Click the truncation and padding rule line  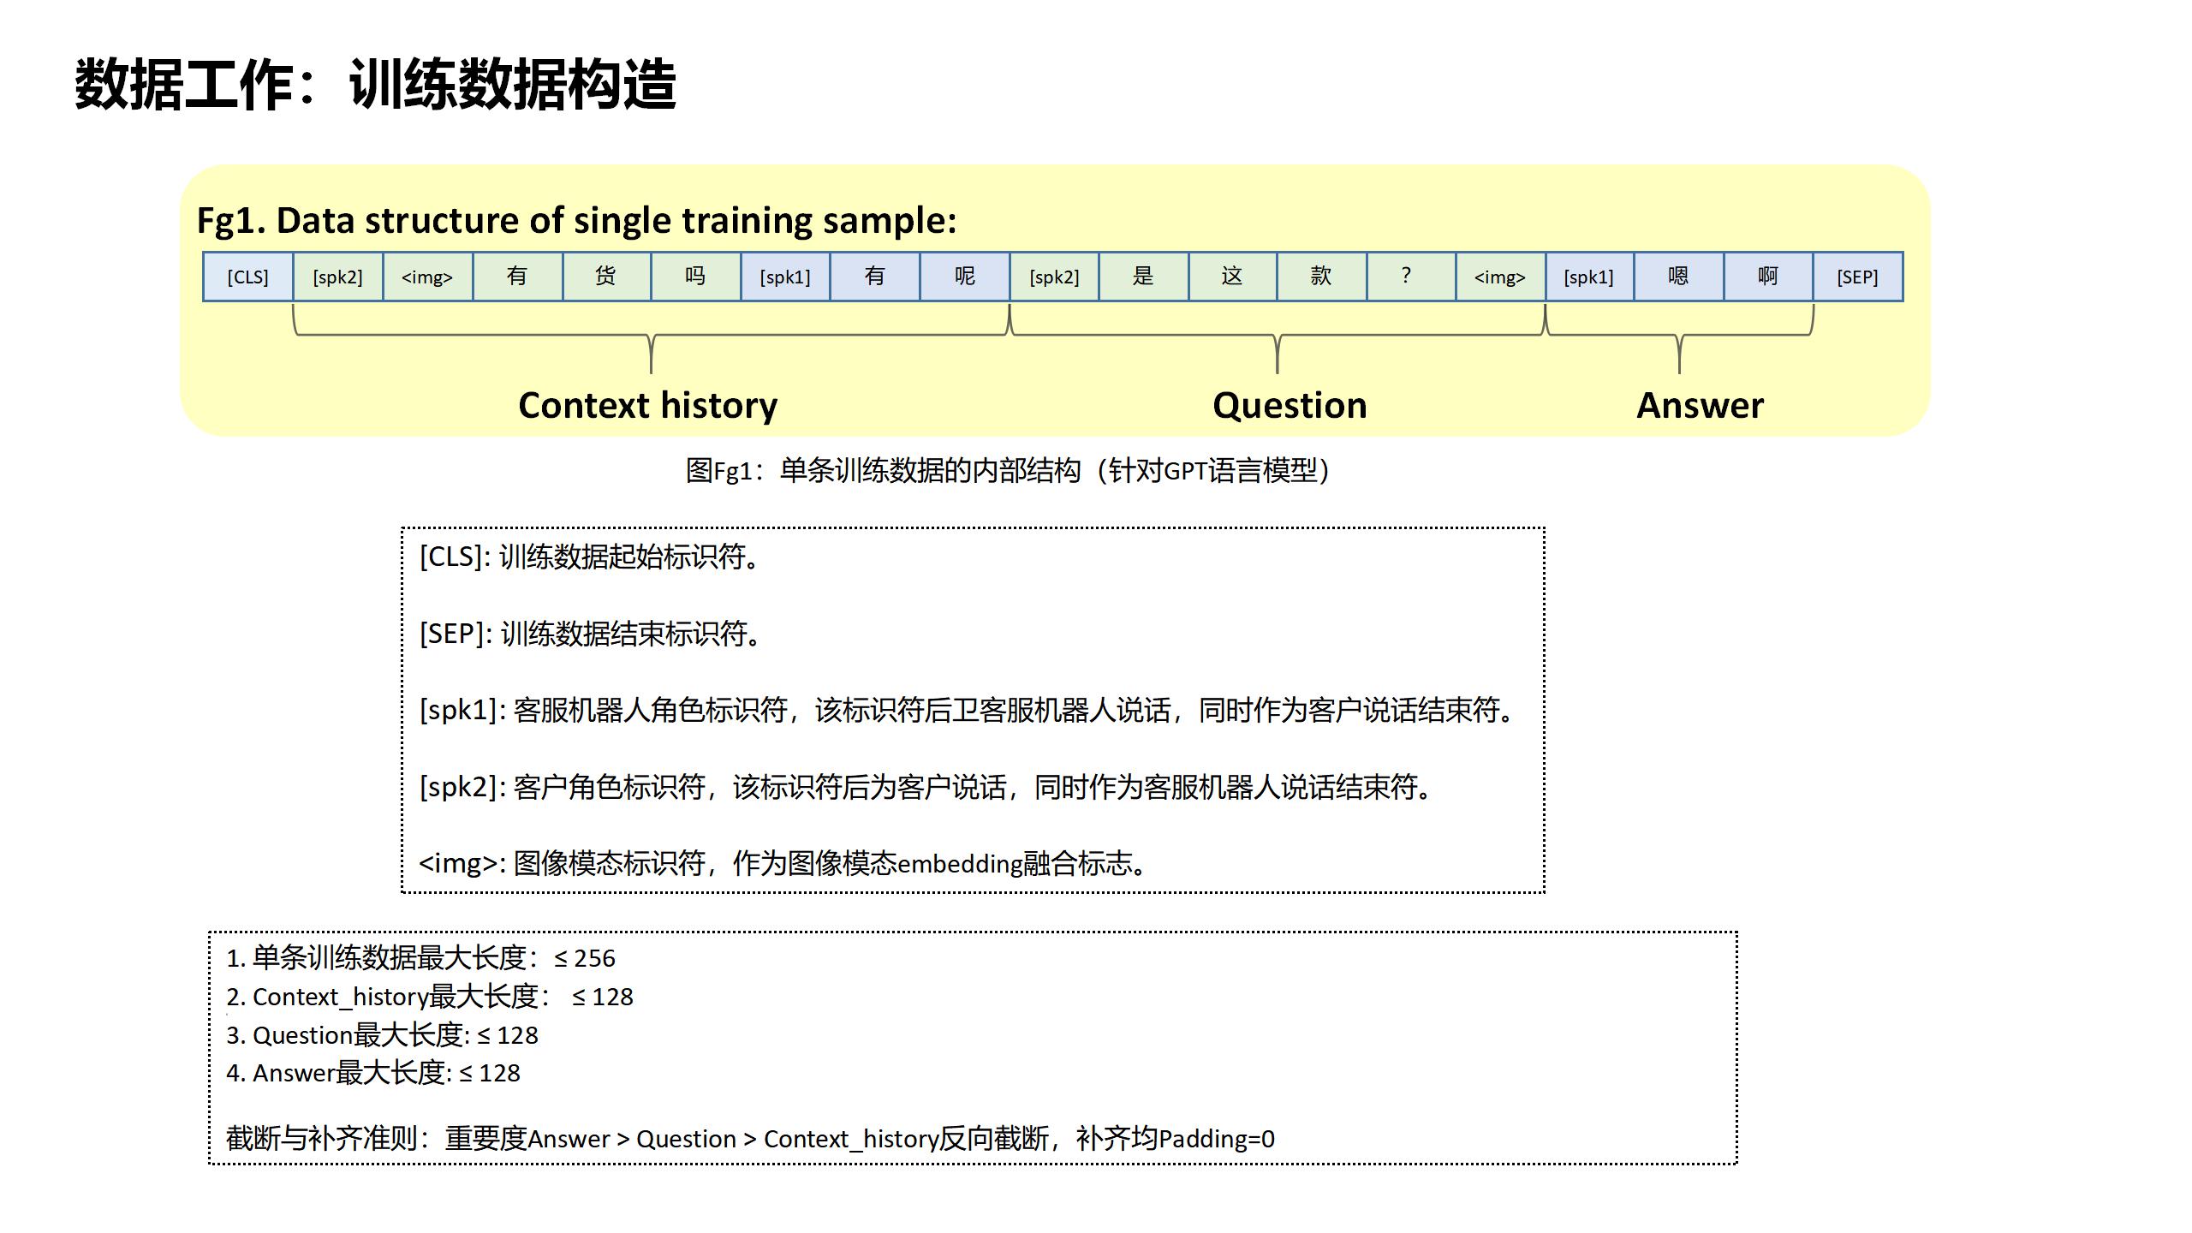click(750, 1139)
